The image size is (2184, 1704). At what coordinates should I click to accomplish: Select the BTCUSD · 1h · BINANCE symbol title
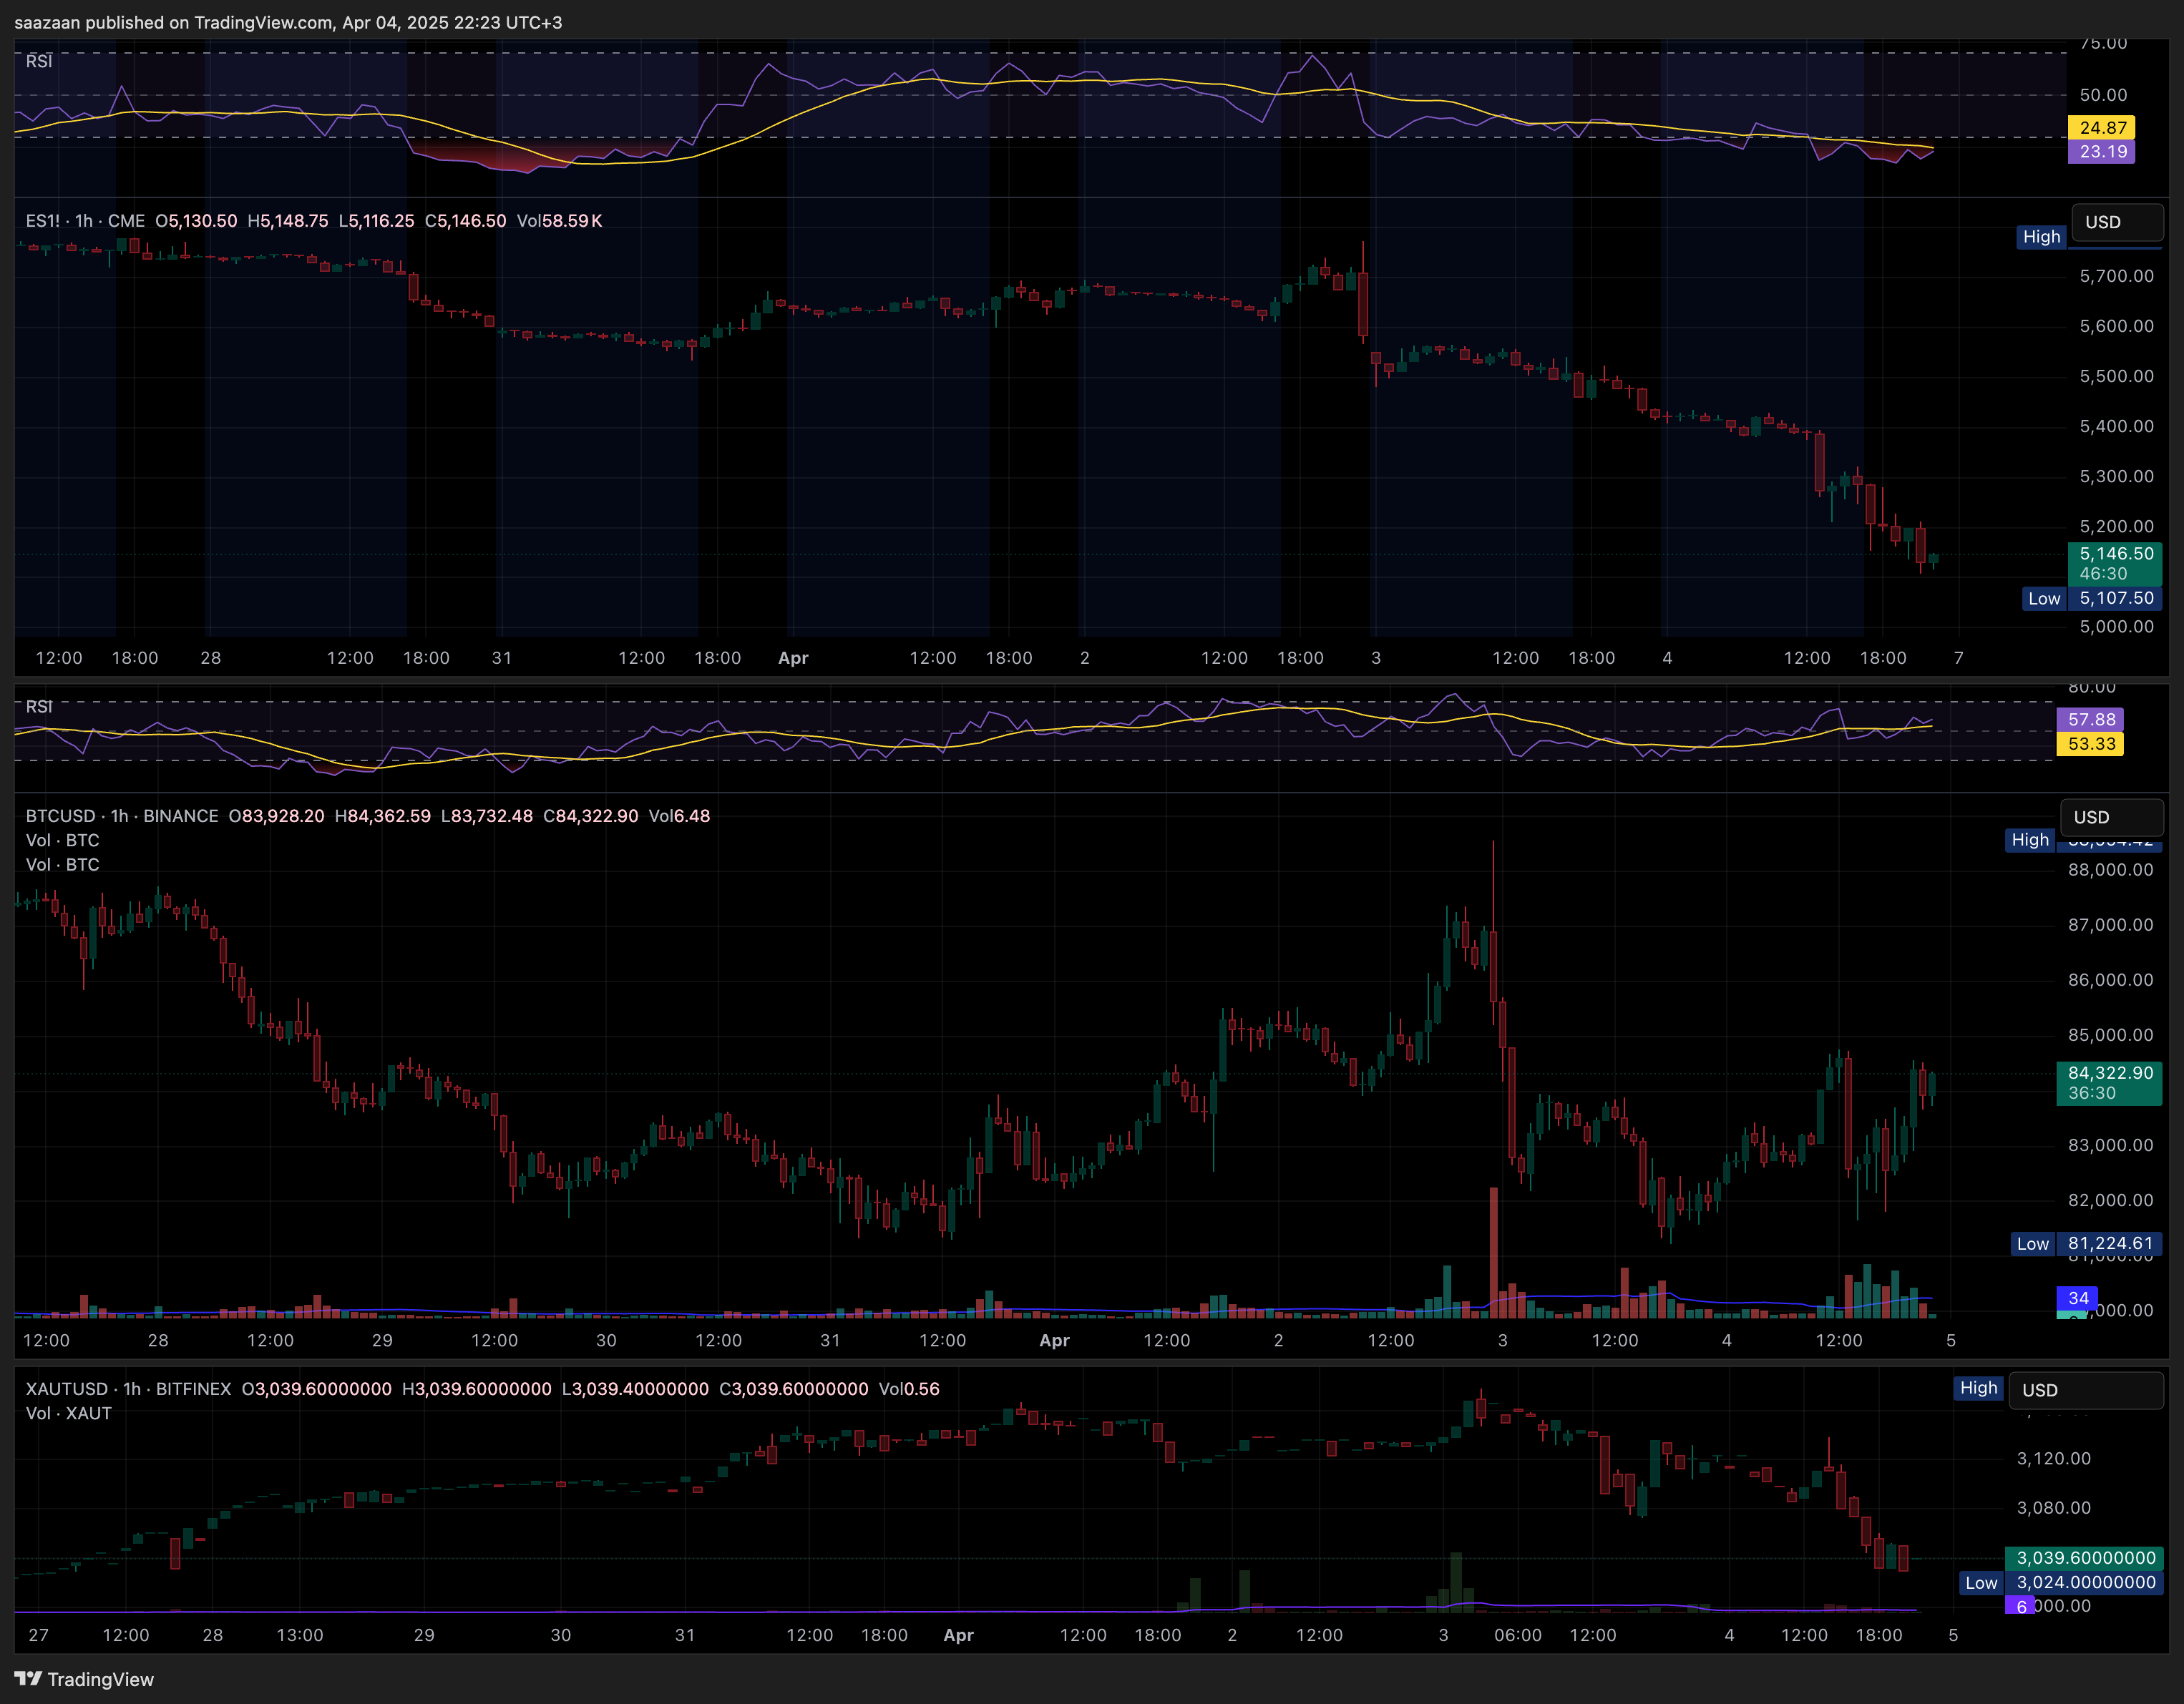click(x=122, y=816)
